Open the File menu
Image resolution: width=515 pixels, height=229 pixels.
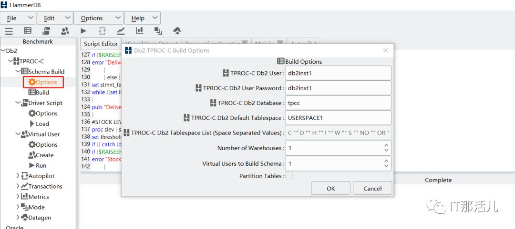(18, 18)
